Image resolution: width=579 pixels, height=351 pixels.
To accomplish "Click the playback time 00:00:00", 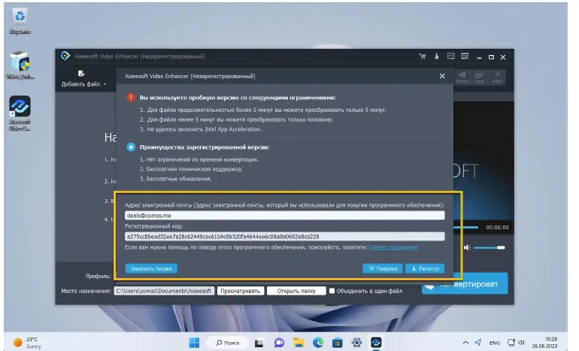I will coord(497,227).
